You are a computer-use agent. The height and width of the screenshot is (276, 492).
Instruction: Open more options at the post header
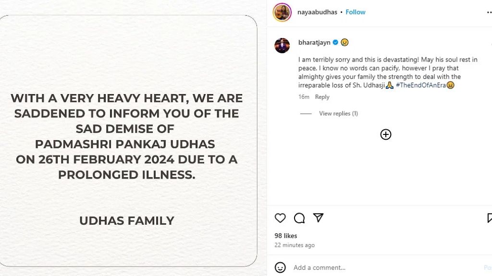[x=488, y=12]
